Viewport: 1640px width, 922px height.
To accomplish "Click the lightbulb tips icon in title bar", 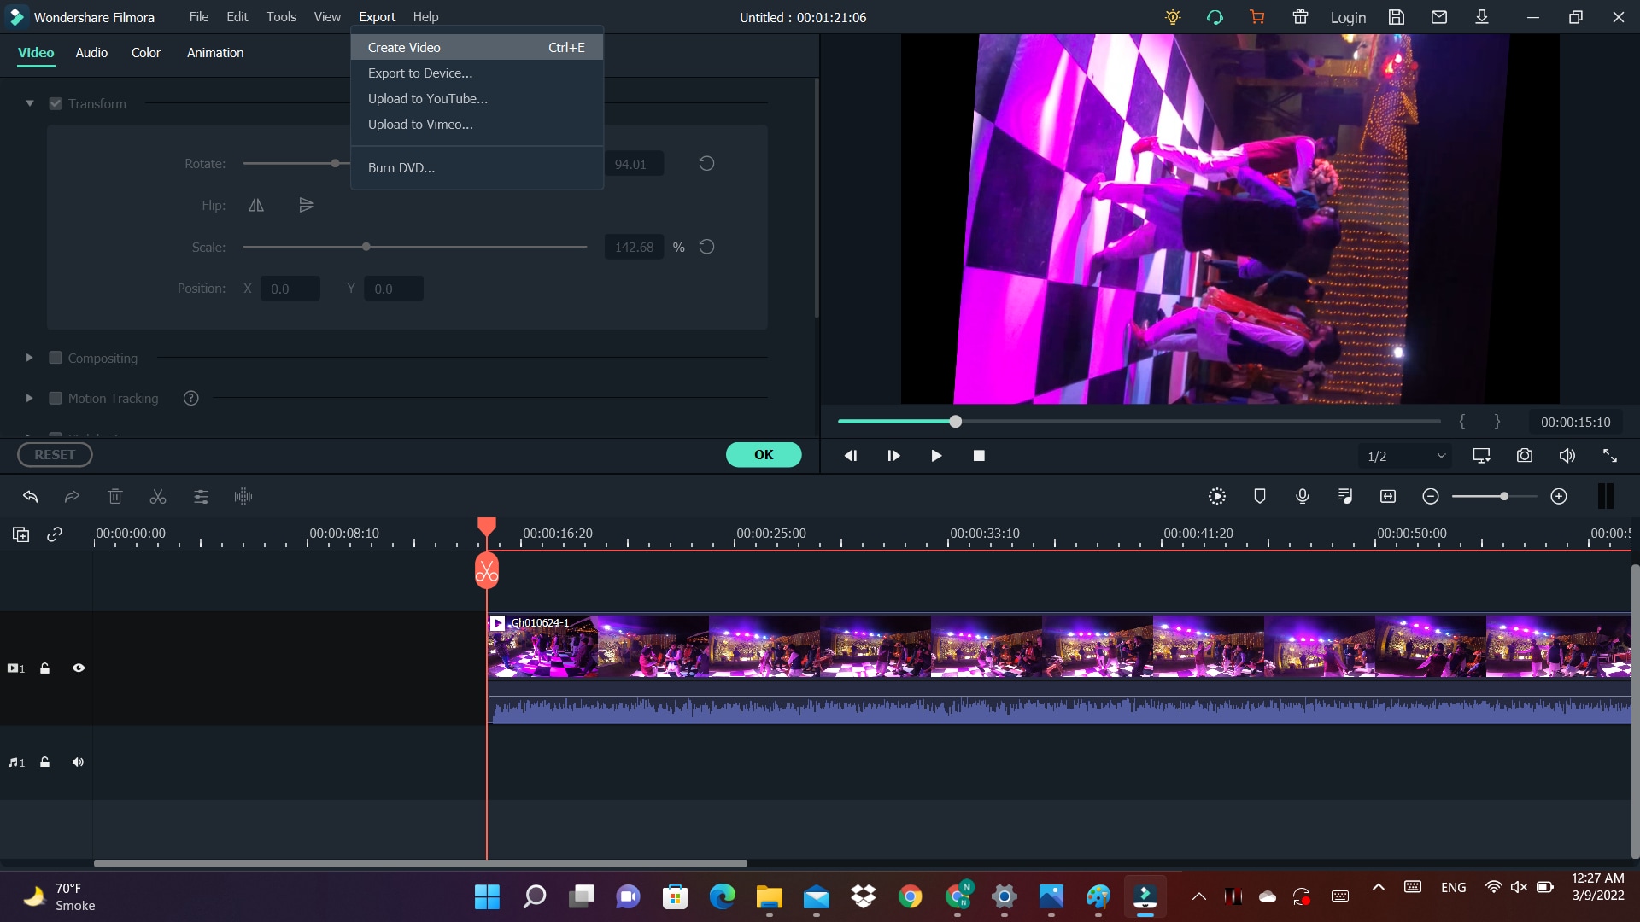I will pyautogui.click(x=1173, y=17).
